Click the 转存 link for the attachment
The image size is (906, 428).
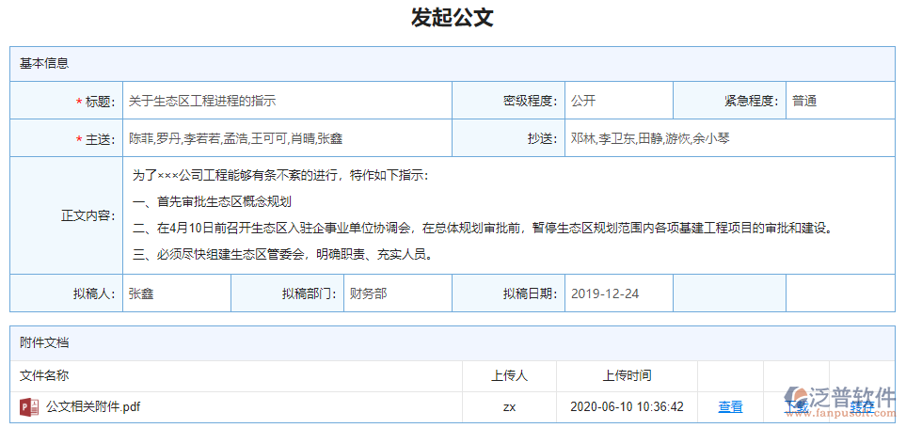(862, 407)
